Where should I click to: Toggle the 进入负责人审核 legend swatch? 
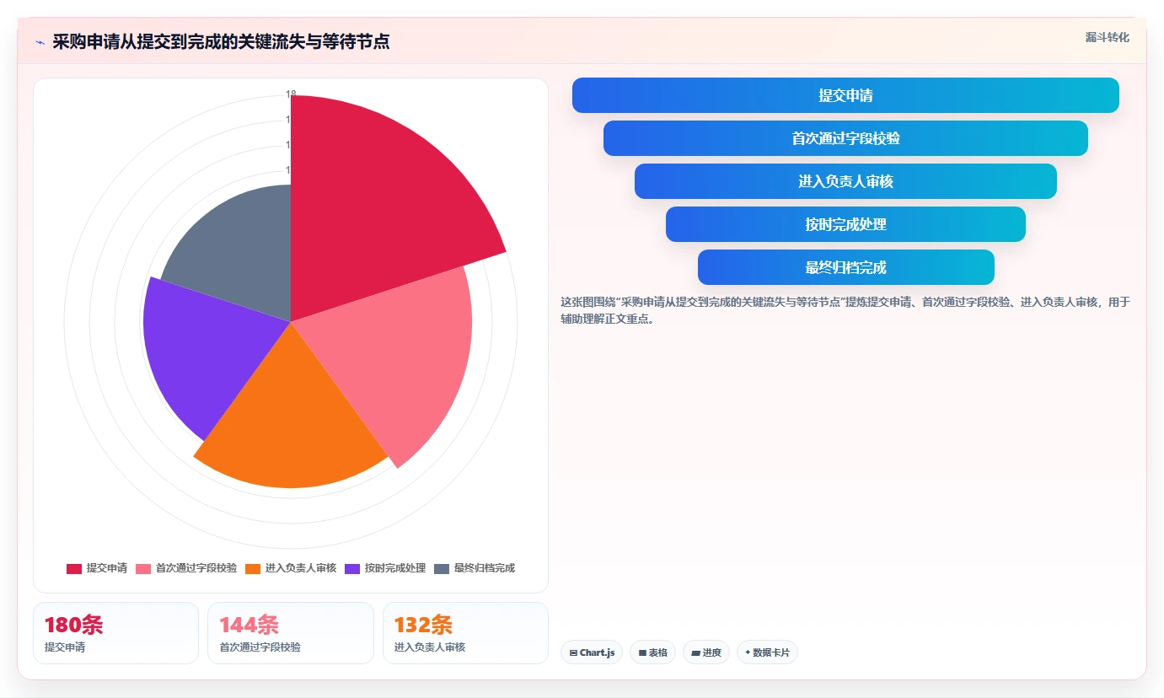tap(253, 569)
